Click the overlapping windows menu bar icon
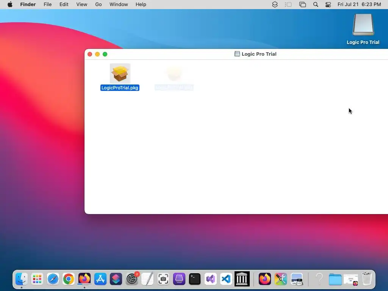The image size is (388, 291). tap(302, 5)
